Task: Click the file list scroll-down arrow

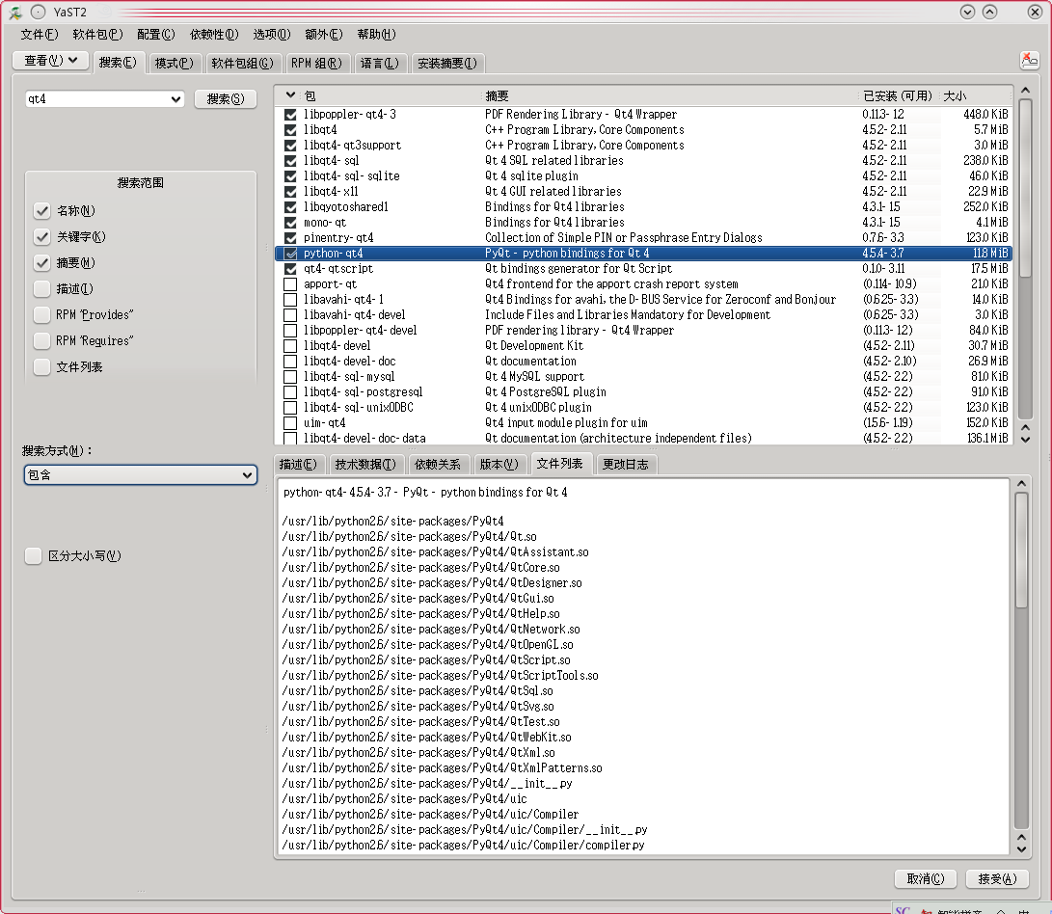Action: [1021, 849]
